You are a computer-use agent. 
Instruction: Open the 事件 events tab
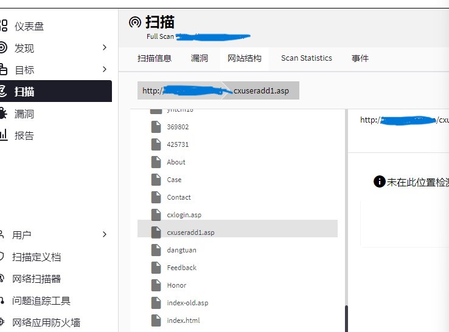click(360, 58)
